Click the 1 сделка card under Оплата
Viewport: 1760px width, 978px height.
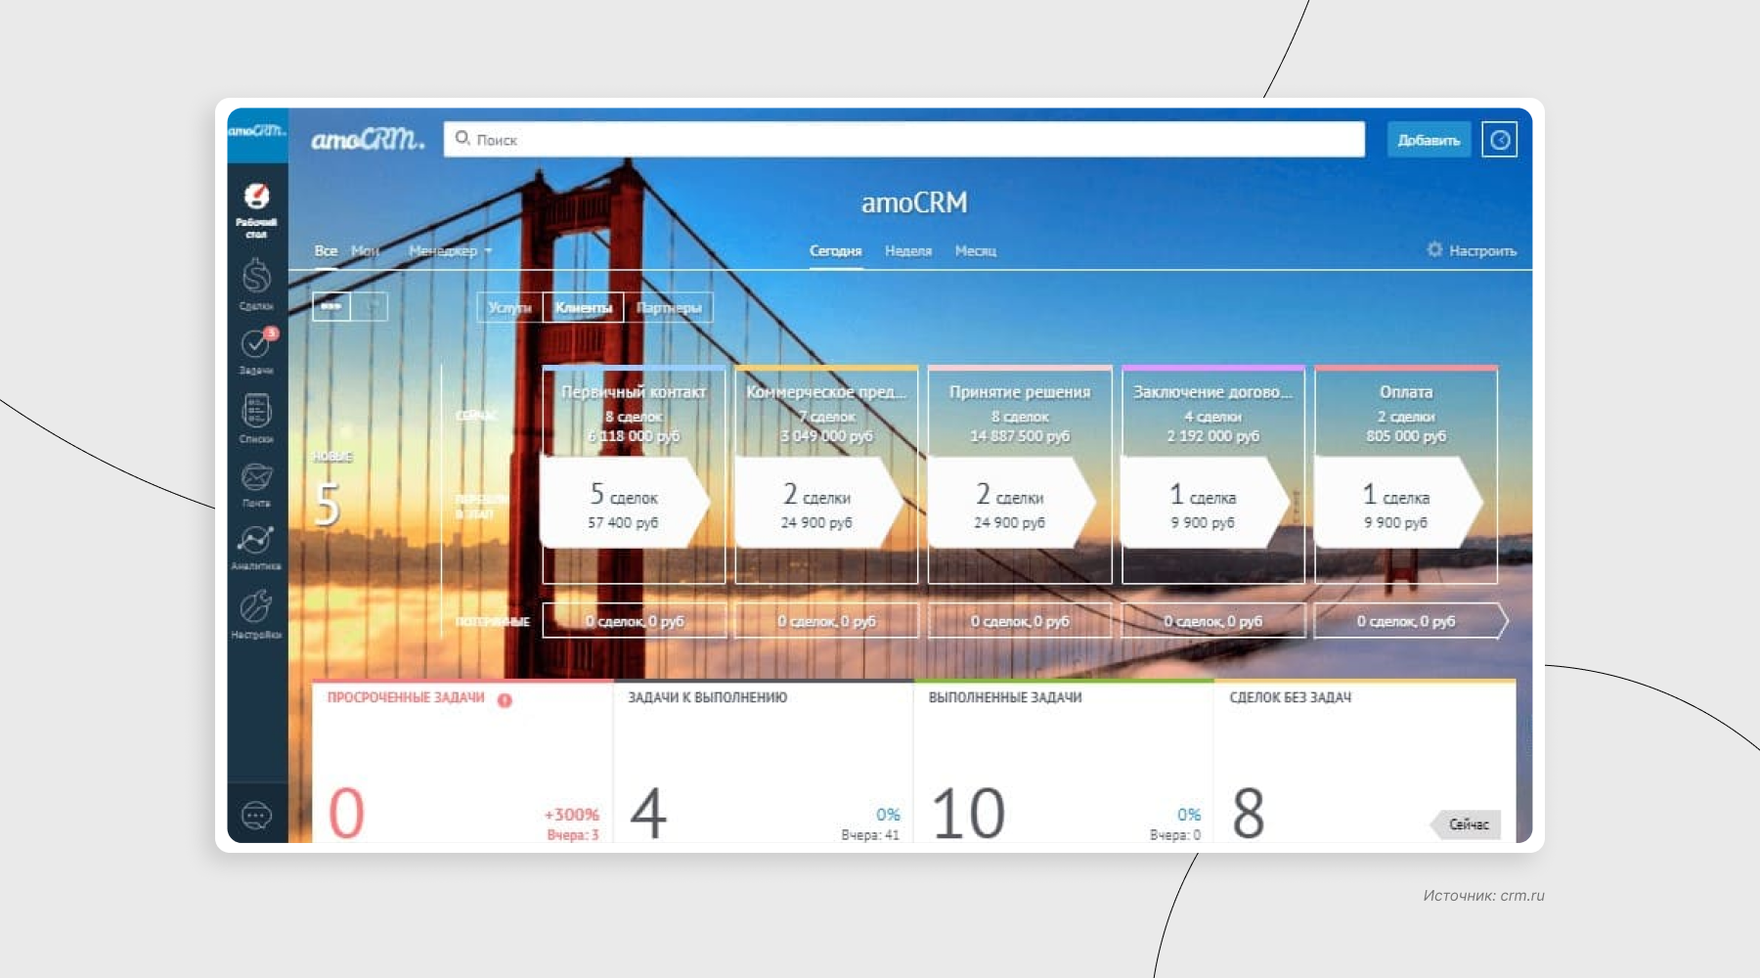(x=1398, y=503)
